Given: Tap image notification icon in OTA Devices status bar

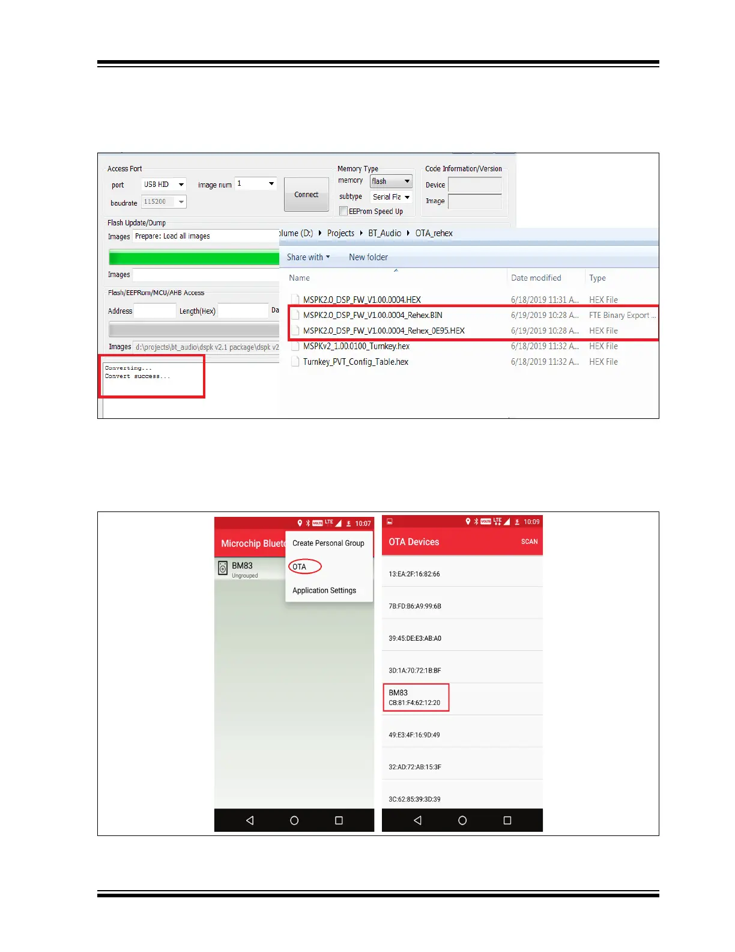Looking at the screenshot, I should pos(390,521).
